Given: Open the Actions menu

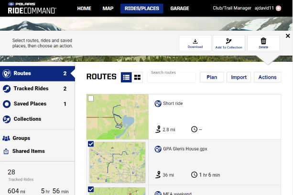Looking at the screenshot, I should (x=267, y=77).
